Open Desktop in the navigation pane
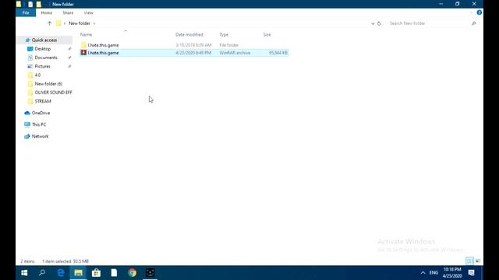The image size is (499, 280). click(x=43, y=49)
